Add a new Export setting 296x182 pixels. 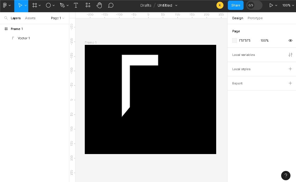click(x=290, y=83)
